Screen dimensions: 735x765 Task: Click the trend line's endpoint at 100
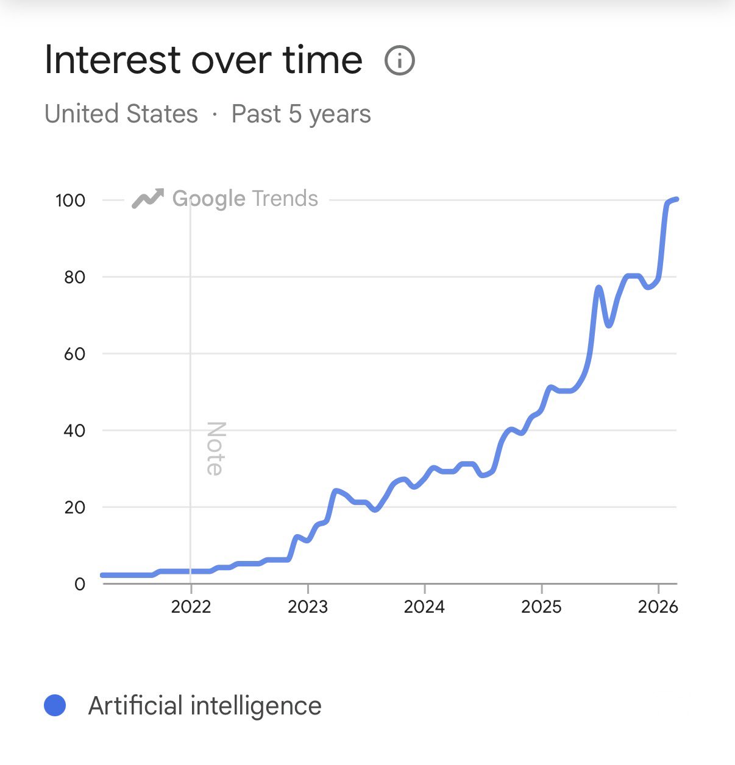(676, 200)
